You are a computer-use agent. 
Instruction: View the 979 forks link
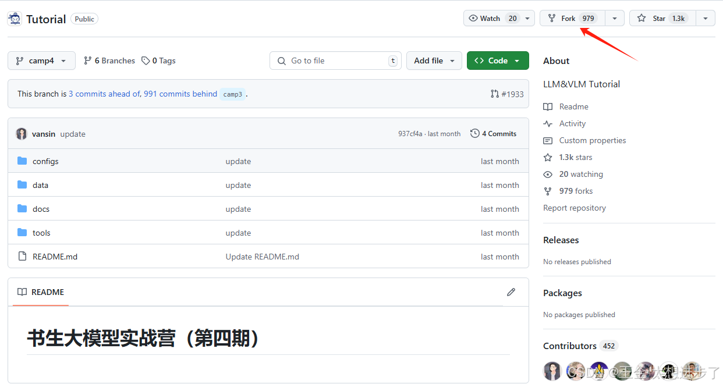(568, 191)
